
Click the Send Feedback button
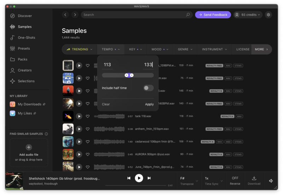pos(213,15)
